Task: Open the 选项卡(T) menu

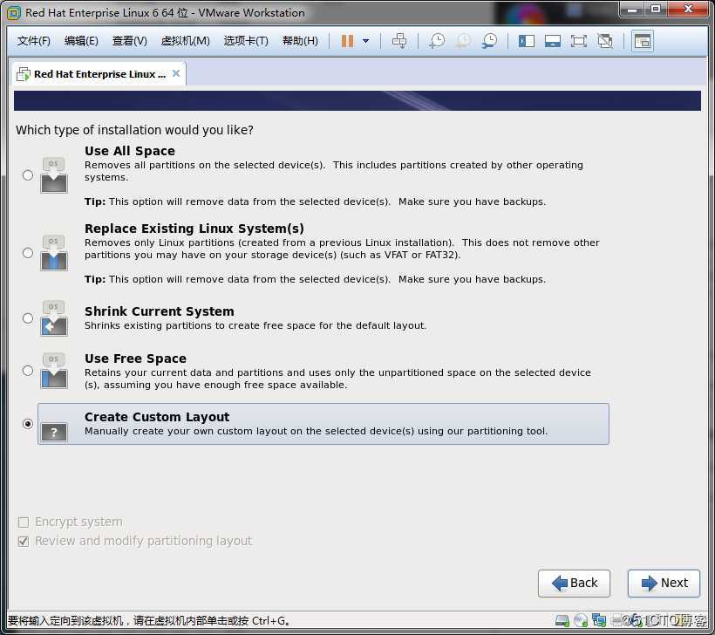Action: click(246, 41)
